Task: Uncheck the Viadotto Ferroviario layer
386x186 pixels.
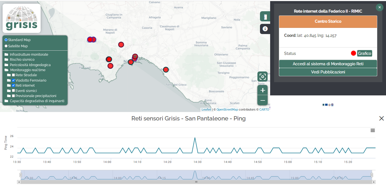Action: click(x=13, y=80)
